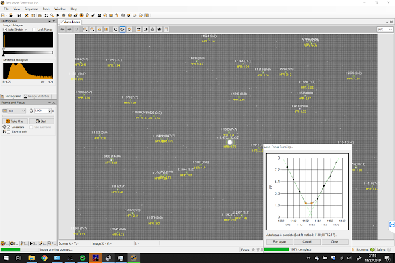Open the View menu
Viewport: 395px width, 263px height.
click(17, 9)
